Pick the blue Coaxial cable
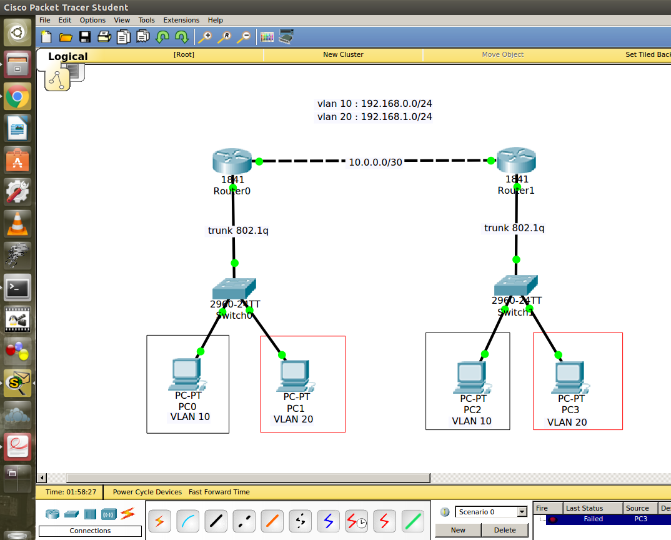Image resolution: width=671 pixels, height=540 pixels. pyautogui.click(x=328, y=521)
